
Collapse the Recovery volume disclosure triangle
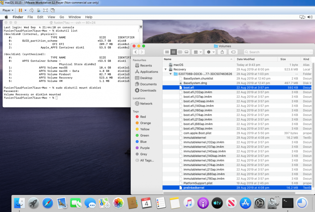pos(166,69)
